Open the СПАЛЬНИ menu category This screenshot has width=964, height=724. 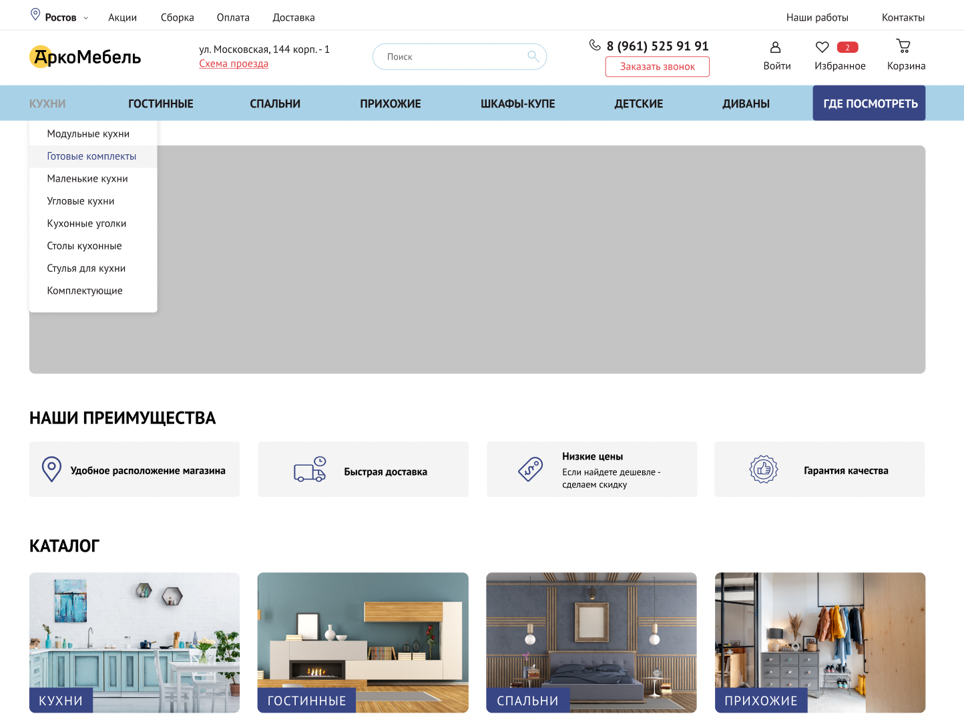[x=275, y=104]
